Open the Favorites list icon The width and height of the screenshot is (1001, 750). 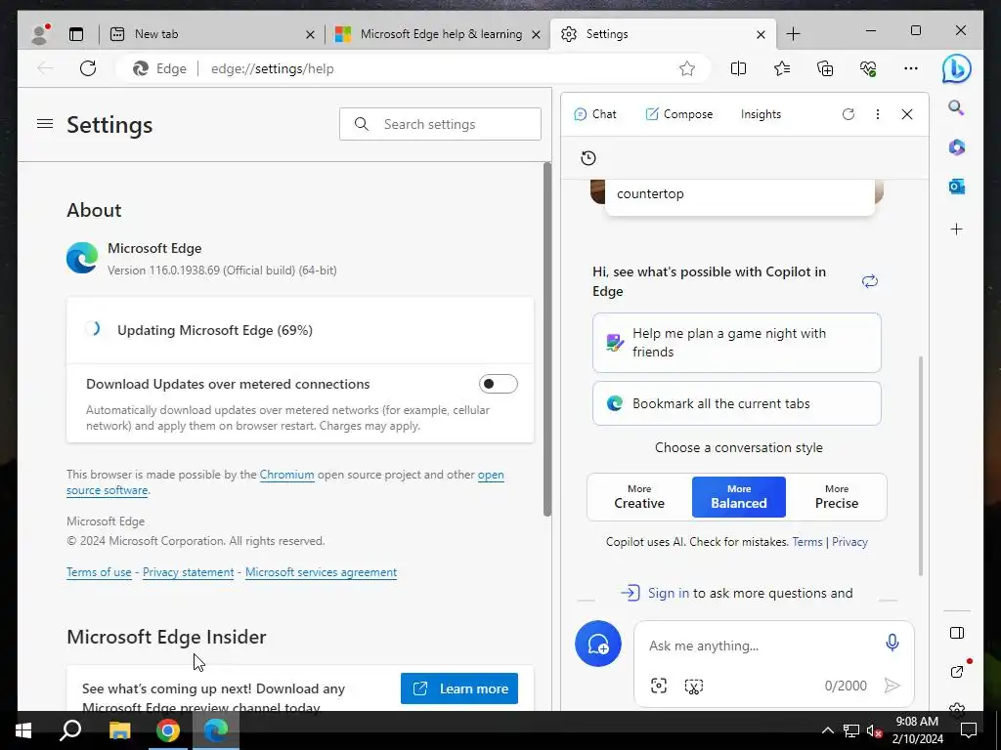click(x=781, y=68)
